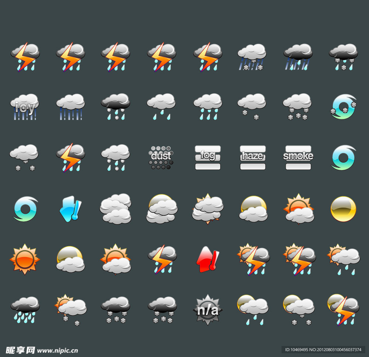Select the blue cold thermometer icon

(70, 209)
